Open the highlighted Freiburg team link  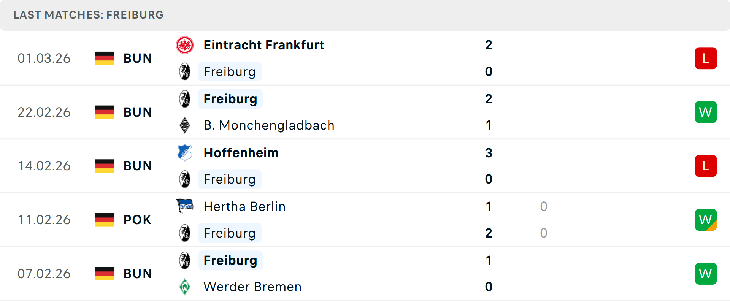[x=230, y=71]
